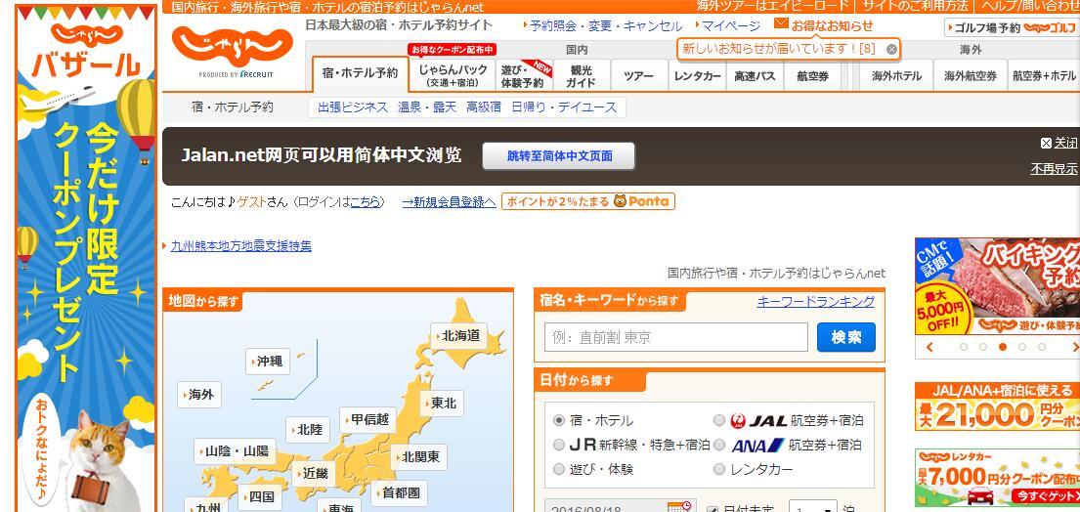Viewport: 1080px width, 512px height.
Task: Choose 山陰・山陽 region on the map
Action: pos(235,451)
